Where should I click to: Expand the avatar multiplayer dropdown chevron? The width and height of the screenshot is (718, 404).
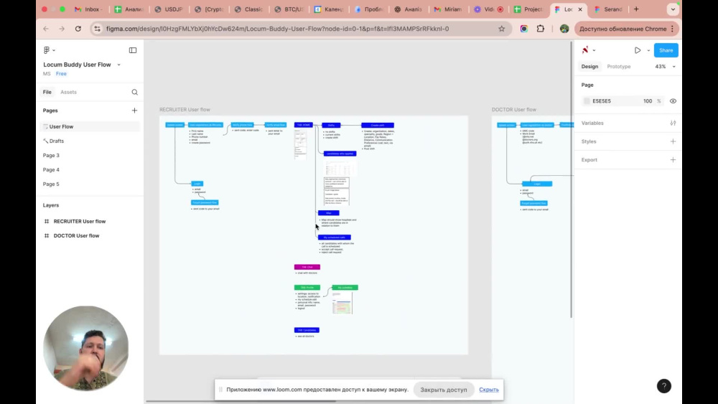coord(594,50)
